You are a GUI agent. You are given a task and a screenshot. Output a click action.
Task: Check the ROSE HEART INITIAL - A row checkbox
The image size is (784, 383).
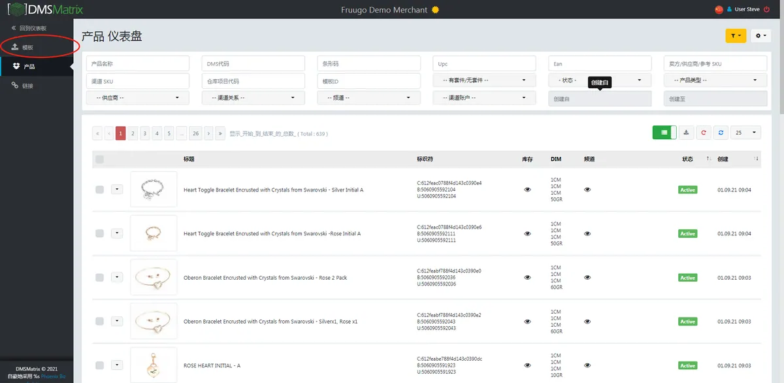(x=99, y=365)
